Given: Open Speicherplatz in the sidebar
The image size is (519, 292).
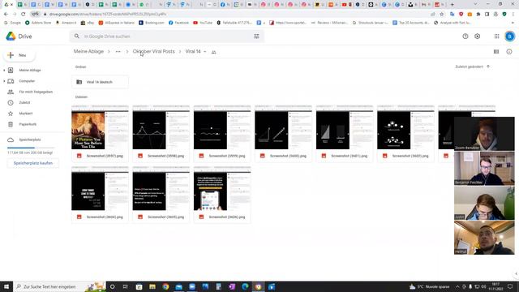Looking at the screenshot, I should (x=30, y=140).
